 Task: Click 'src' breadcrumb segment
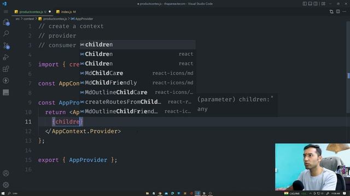(17, 19)
